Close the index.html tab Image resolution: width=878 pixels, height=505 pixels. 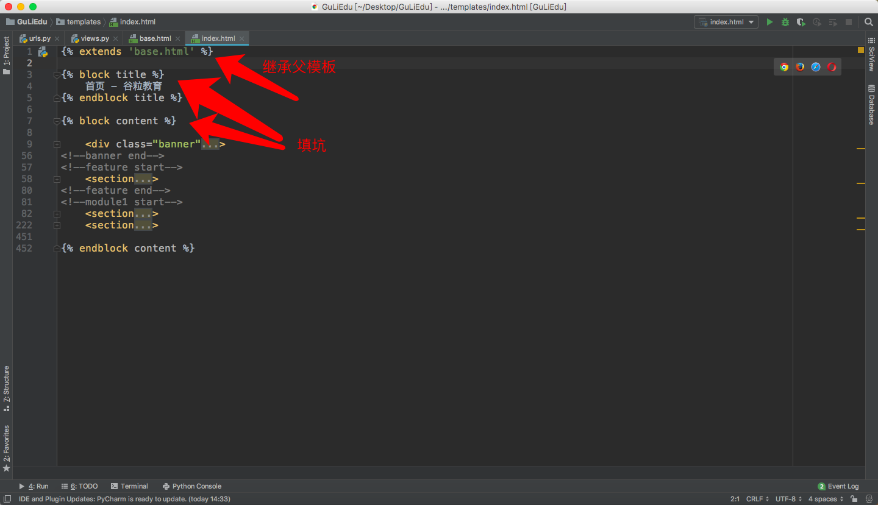[x=241, y=38]
